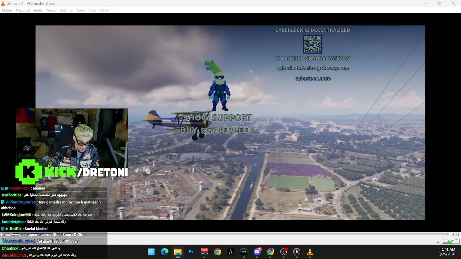Click the LVMKokojumMU username in chat overlay
Viewport: 461px width, 259px height.
click(17, 215)
